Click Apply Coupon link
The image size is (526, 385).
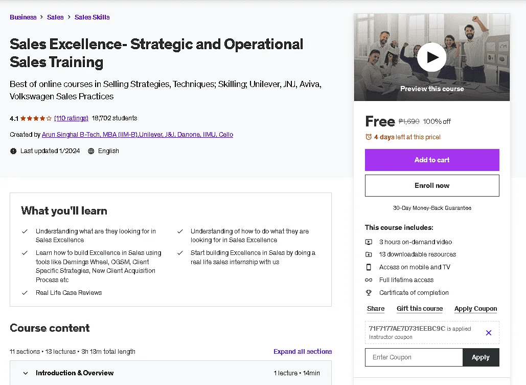(476, 308)
